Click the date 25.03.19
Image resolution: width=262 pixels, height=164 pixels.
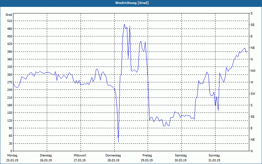click(12, 160)
